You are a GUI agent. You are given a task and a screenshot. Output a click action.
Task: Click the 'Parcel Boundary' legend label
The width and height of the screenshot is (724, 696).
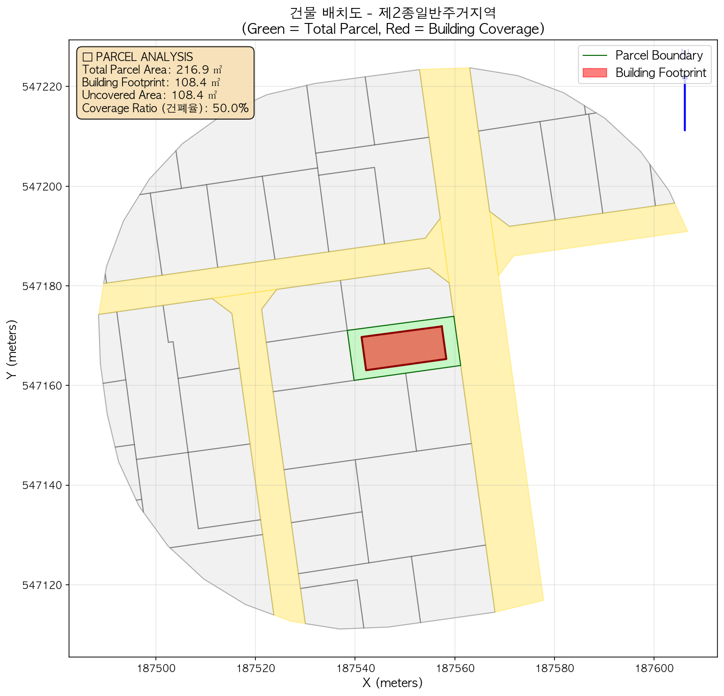coord(659,55)
